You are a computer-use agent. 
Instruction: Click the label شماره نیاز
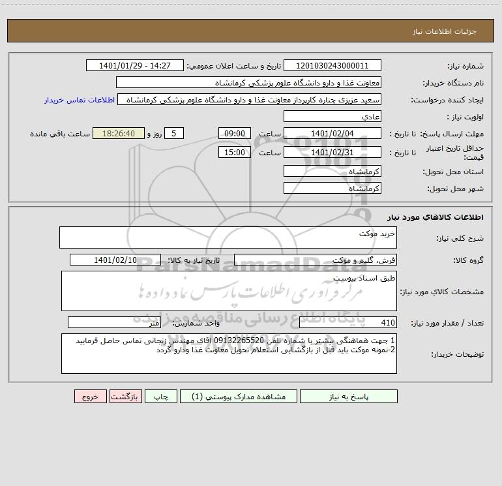click(465, 67)
